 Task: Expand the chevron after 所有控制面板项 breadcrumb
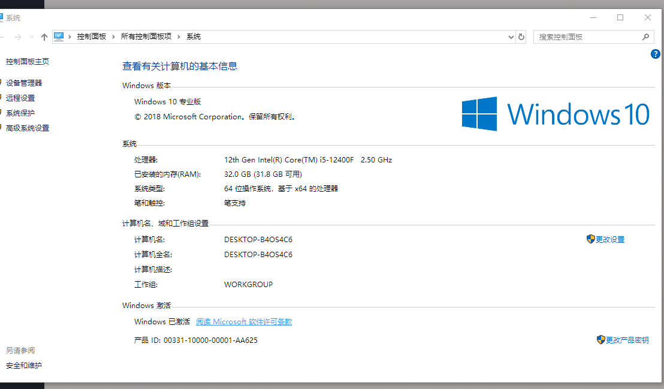tap(179, 37)
